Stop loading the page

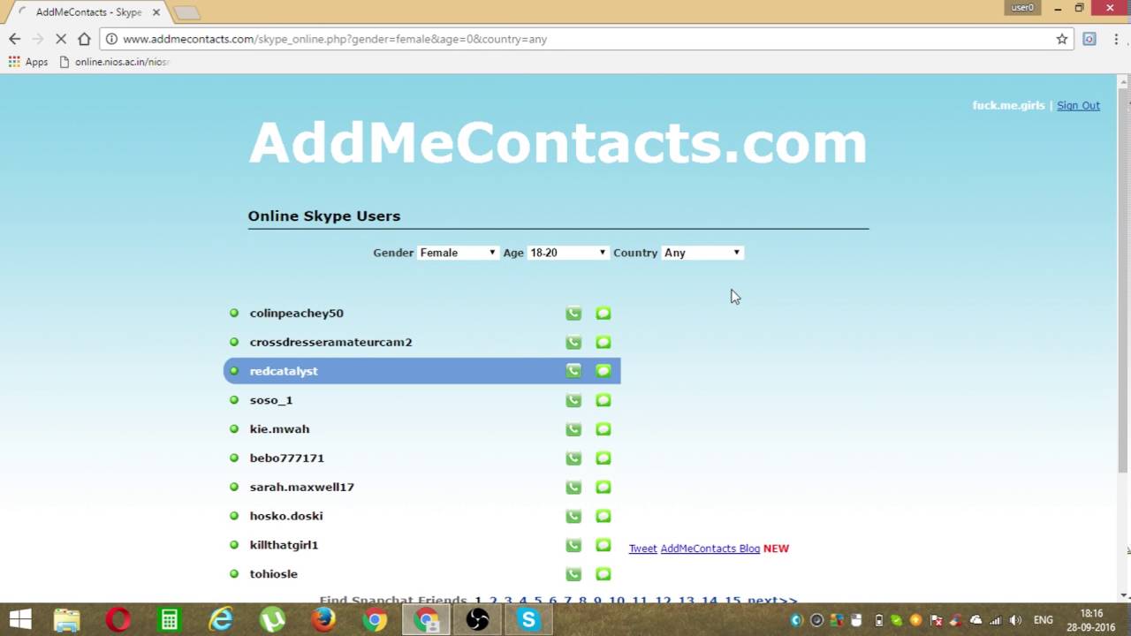point(60,39)
